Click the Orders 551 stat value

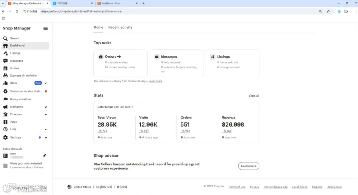[x=185, y=125]
